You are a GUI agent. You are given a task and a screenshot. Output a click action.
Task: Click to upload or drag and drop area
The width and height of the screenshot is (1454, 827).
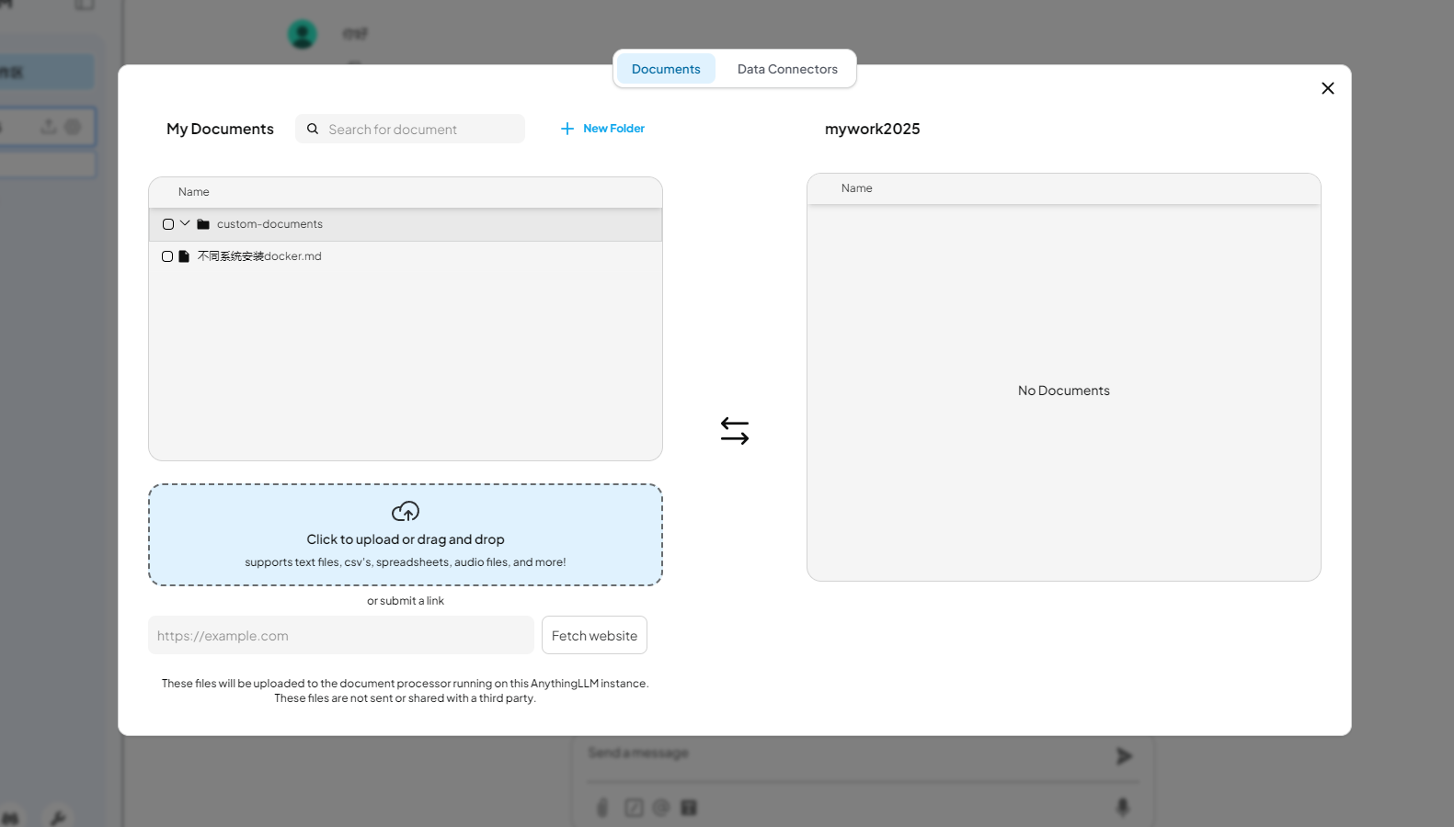406,535
